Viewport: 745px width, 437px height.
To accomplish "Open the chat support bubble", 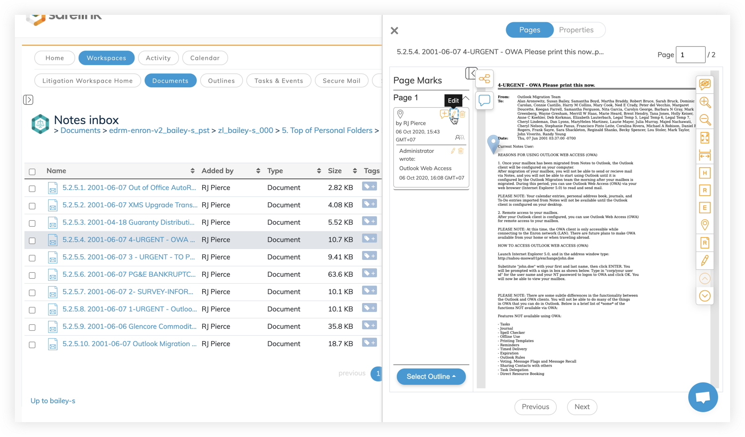I will (703, 397).
